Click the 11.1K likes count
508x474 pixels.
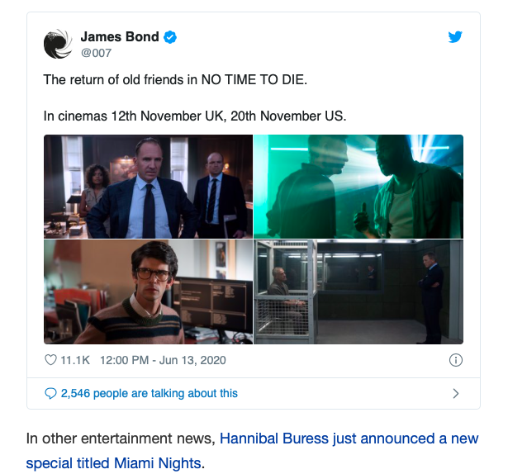(x=75, y=360)
